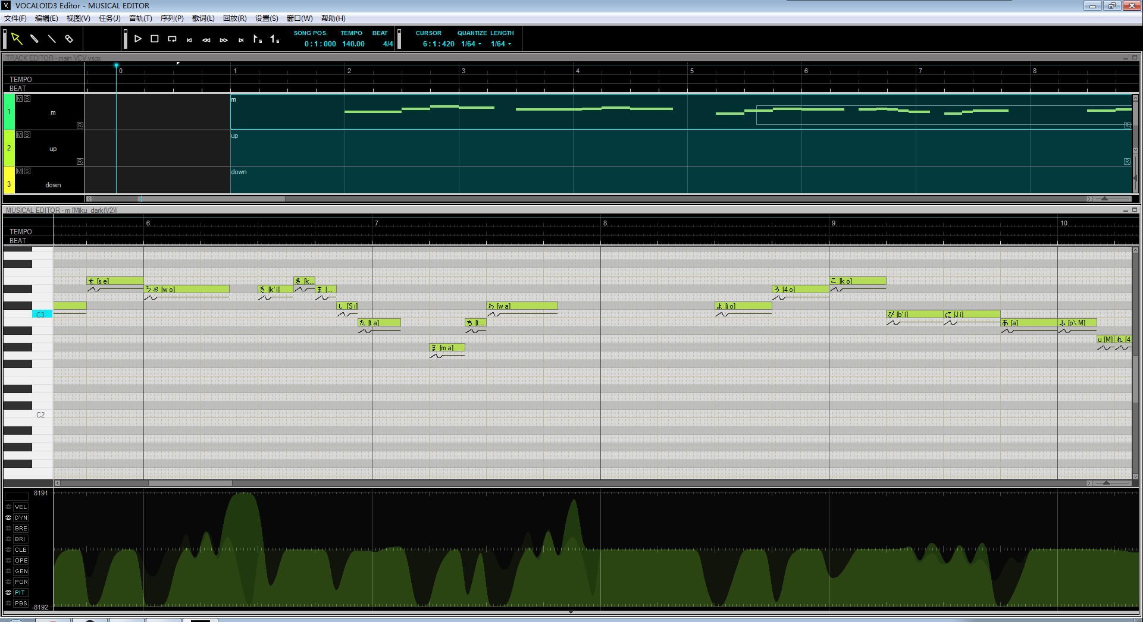This screenshot has height=622, width=1143.
Task: Open the 编辑(E) menu
Action: coord(46,18)
